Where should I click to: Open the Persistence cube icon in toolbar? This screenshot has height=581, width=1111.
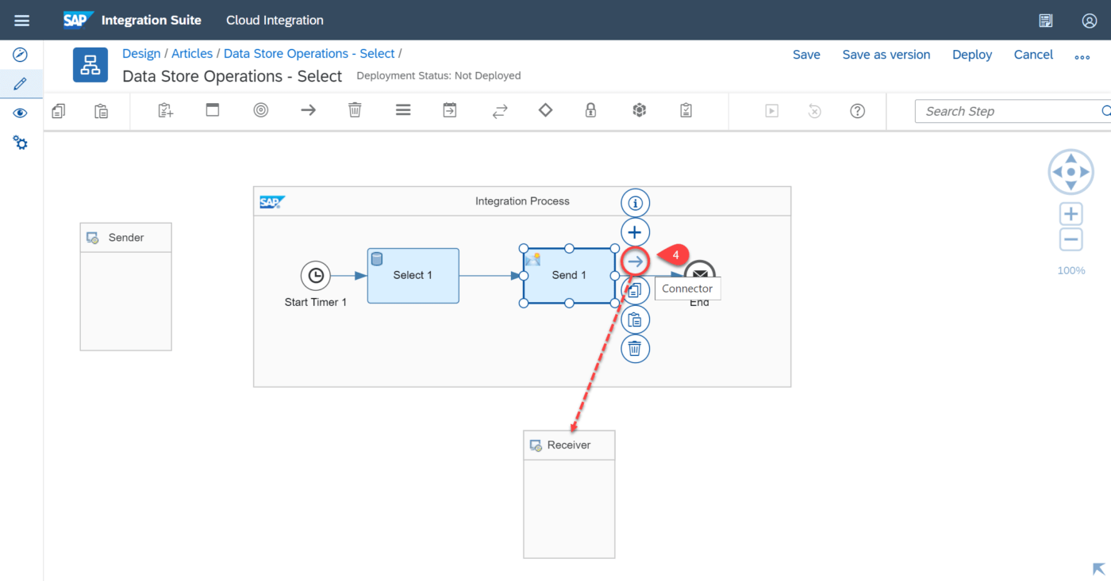pos(640,110)
